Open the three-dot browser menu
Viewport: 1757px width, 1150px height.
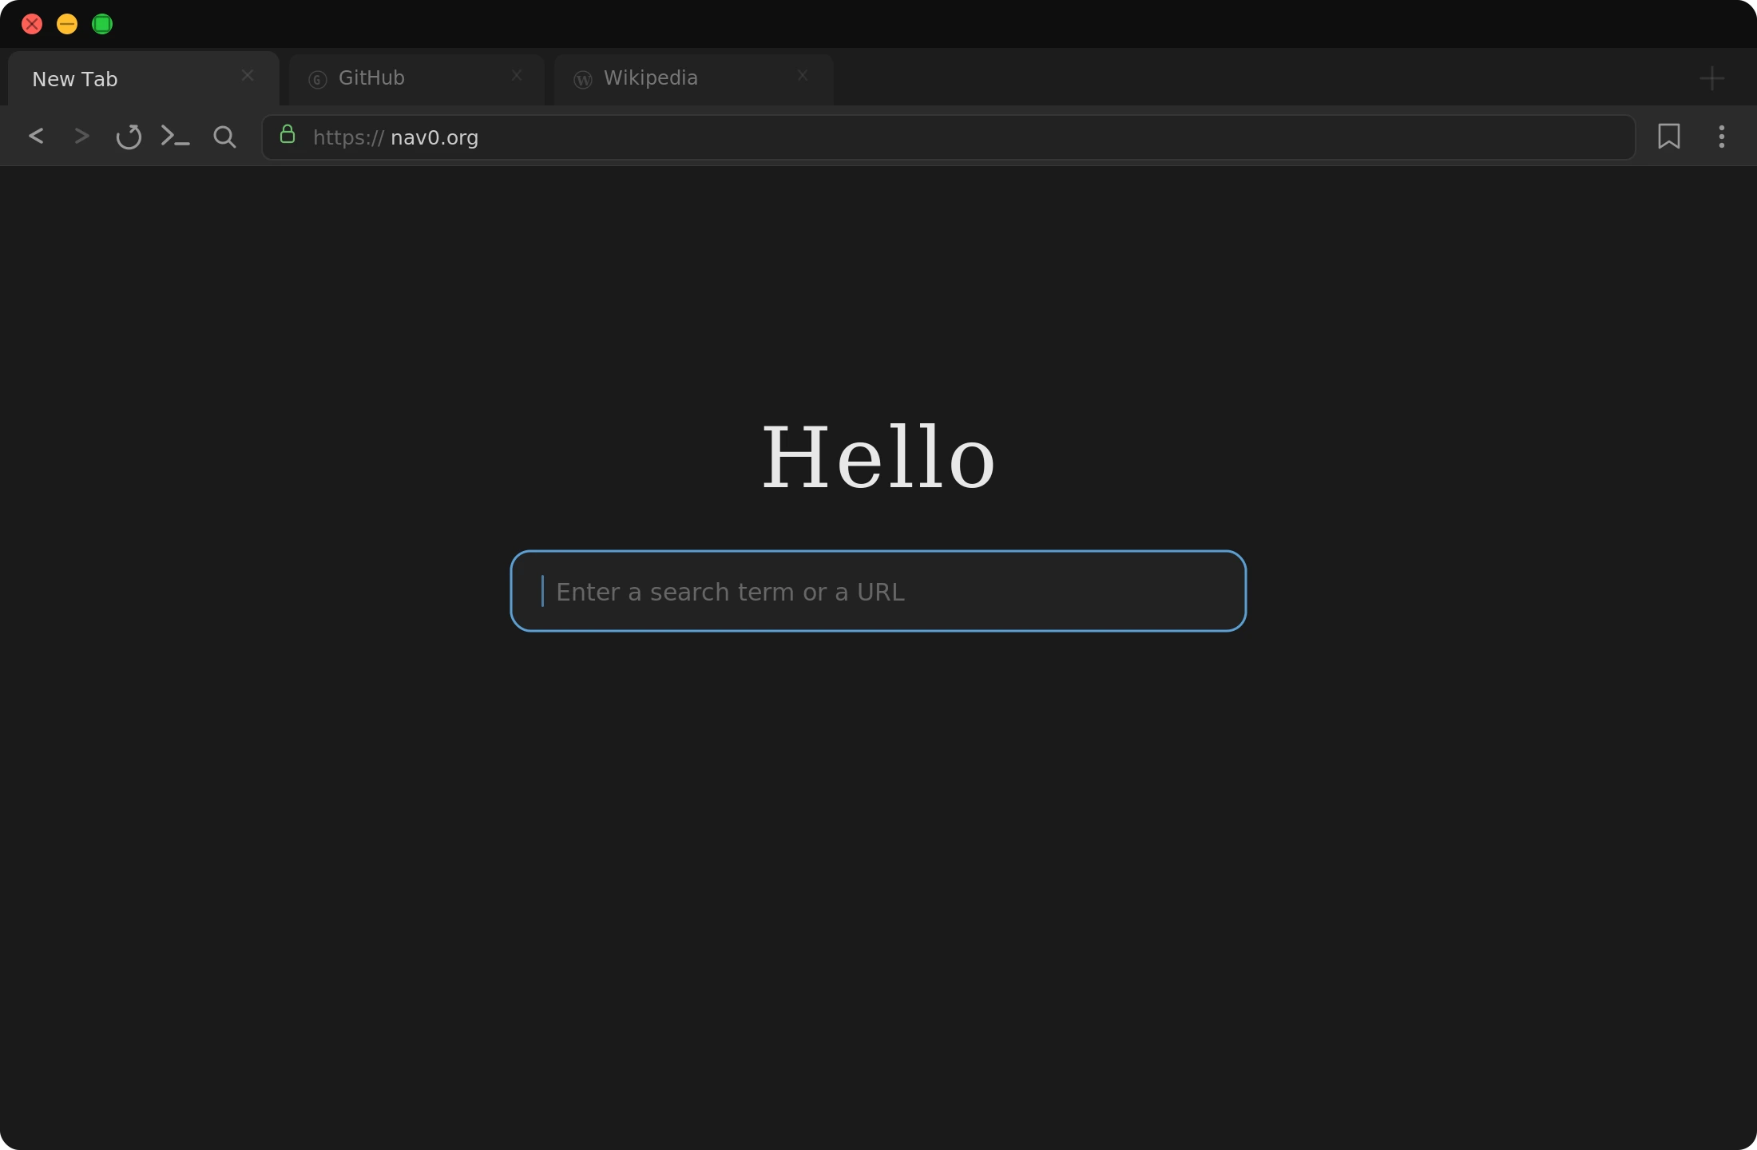[x=1722, y=137]
